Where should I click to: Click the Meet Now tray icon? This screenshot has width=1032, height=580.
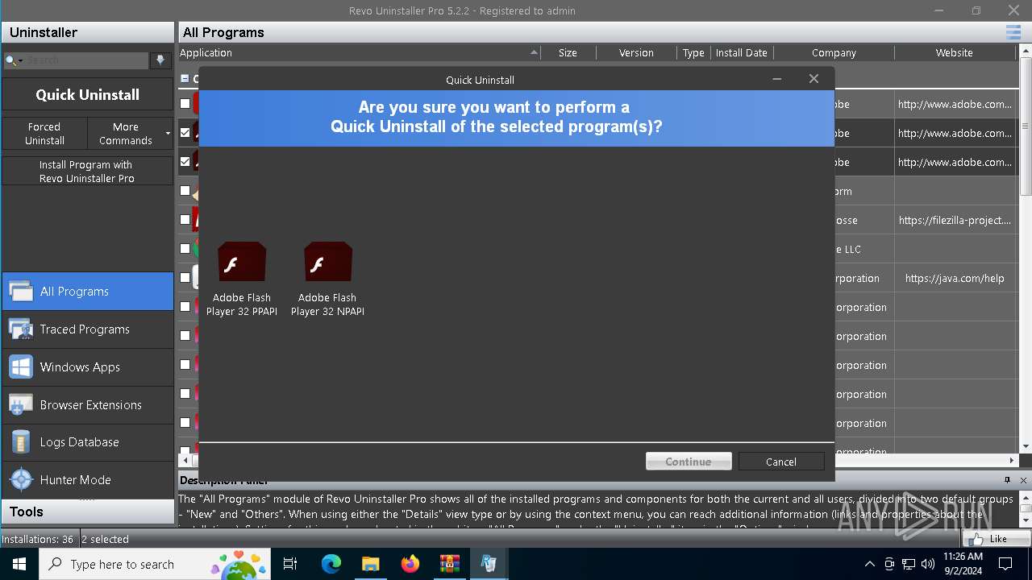(889, 564)
